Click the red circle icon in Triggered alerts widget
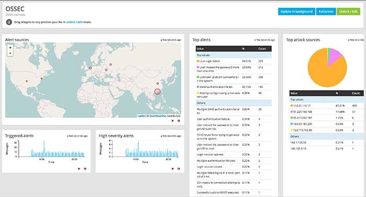Screen dimensions: 366x197 click(85, 169)
